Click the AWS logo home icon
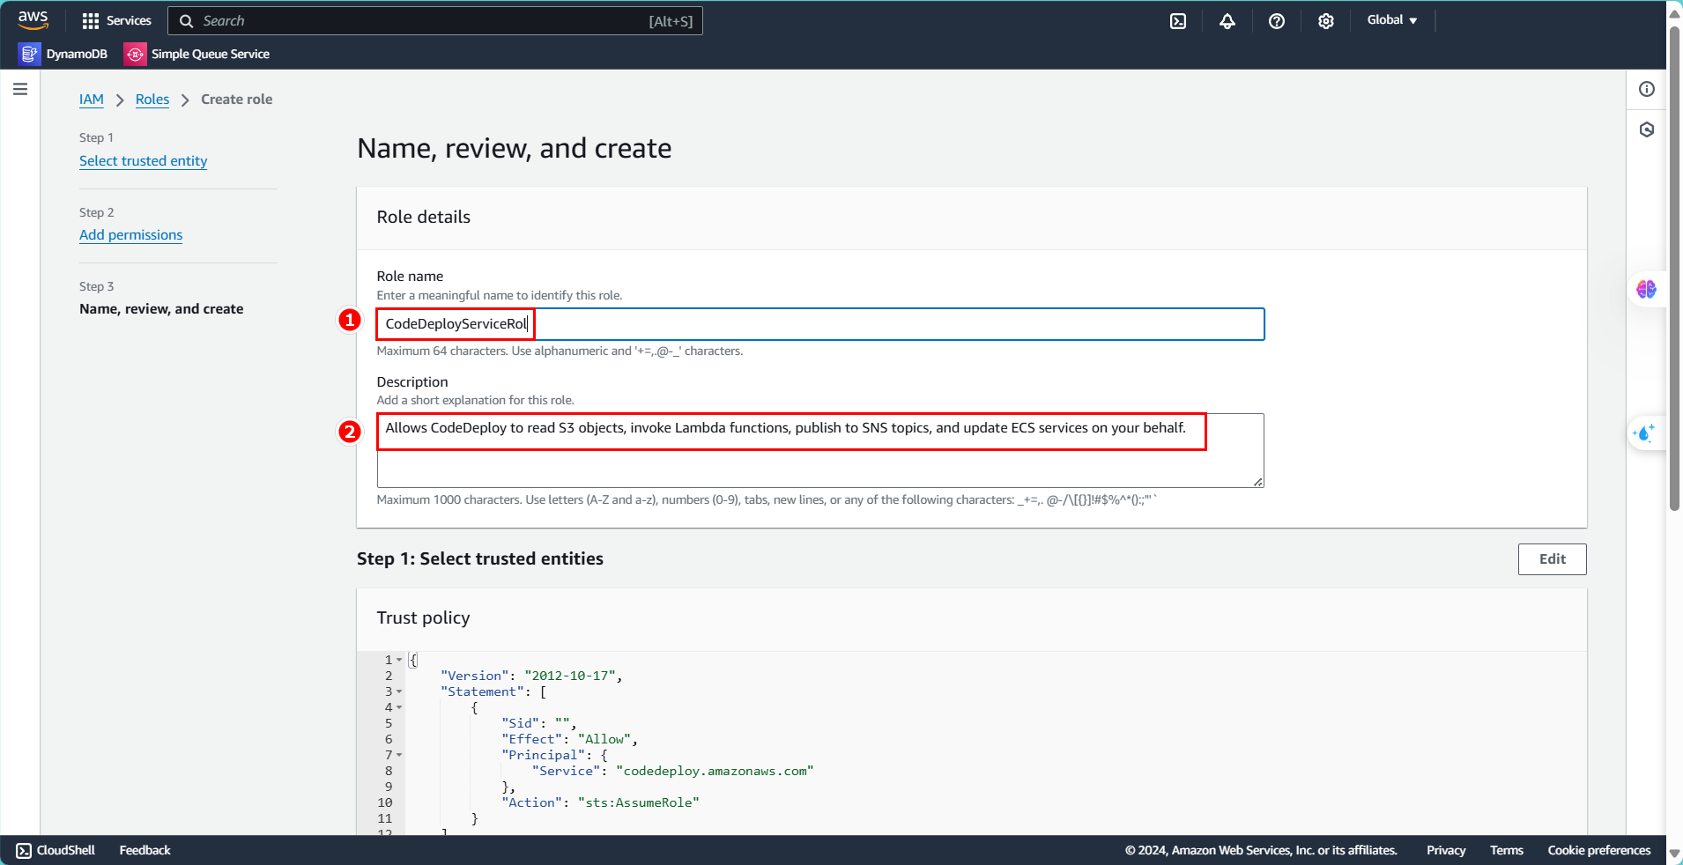Viewport: 1683px width, 865px height. tap(33, 20)
